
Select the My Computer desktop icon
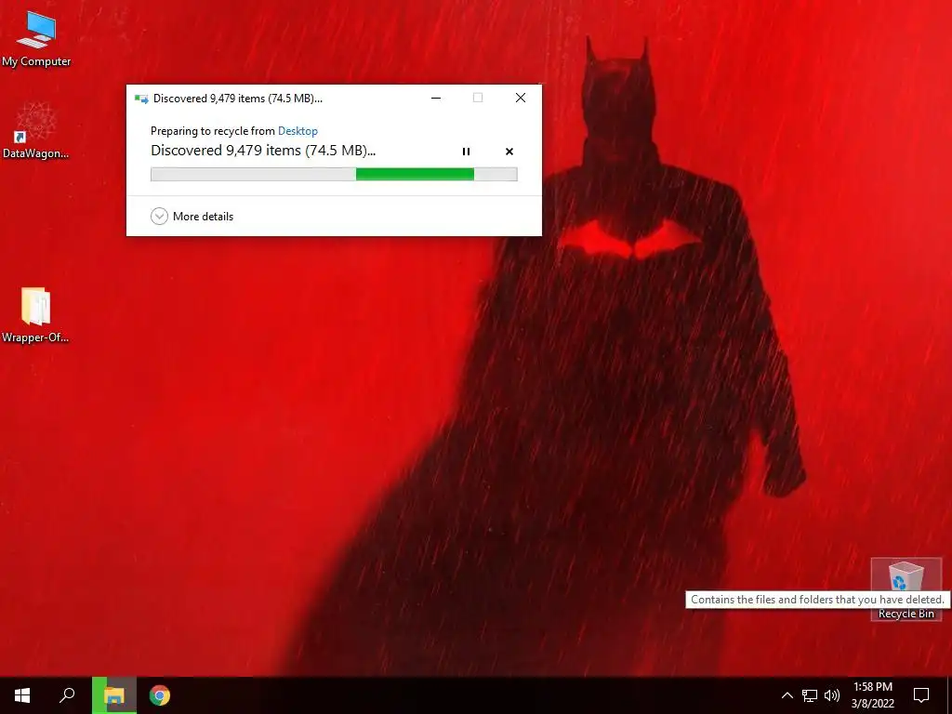click(x=36, y=39)
